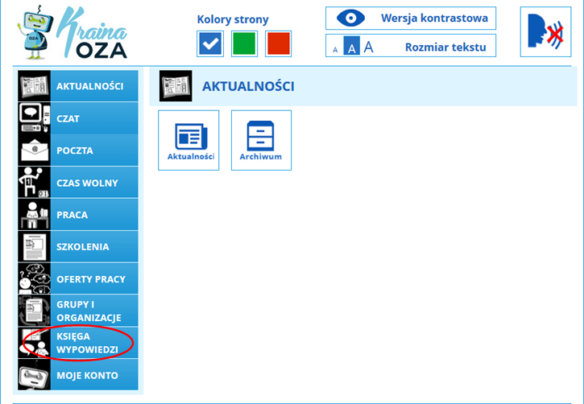Viewport: 584px width, 404px height.
Task: Choose the smallest text size A
Action: pos(335,49)
